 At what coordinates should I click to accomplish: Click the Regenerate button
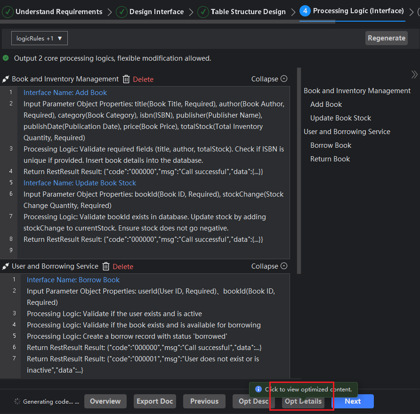(x=386, y=38)
